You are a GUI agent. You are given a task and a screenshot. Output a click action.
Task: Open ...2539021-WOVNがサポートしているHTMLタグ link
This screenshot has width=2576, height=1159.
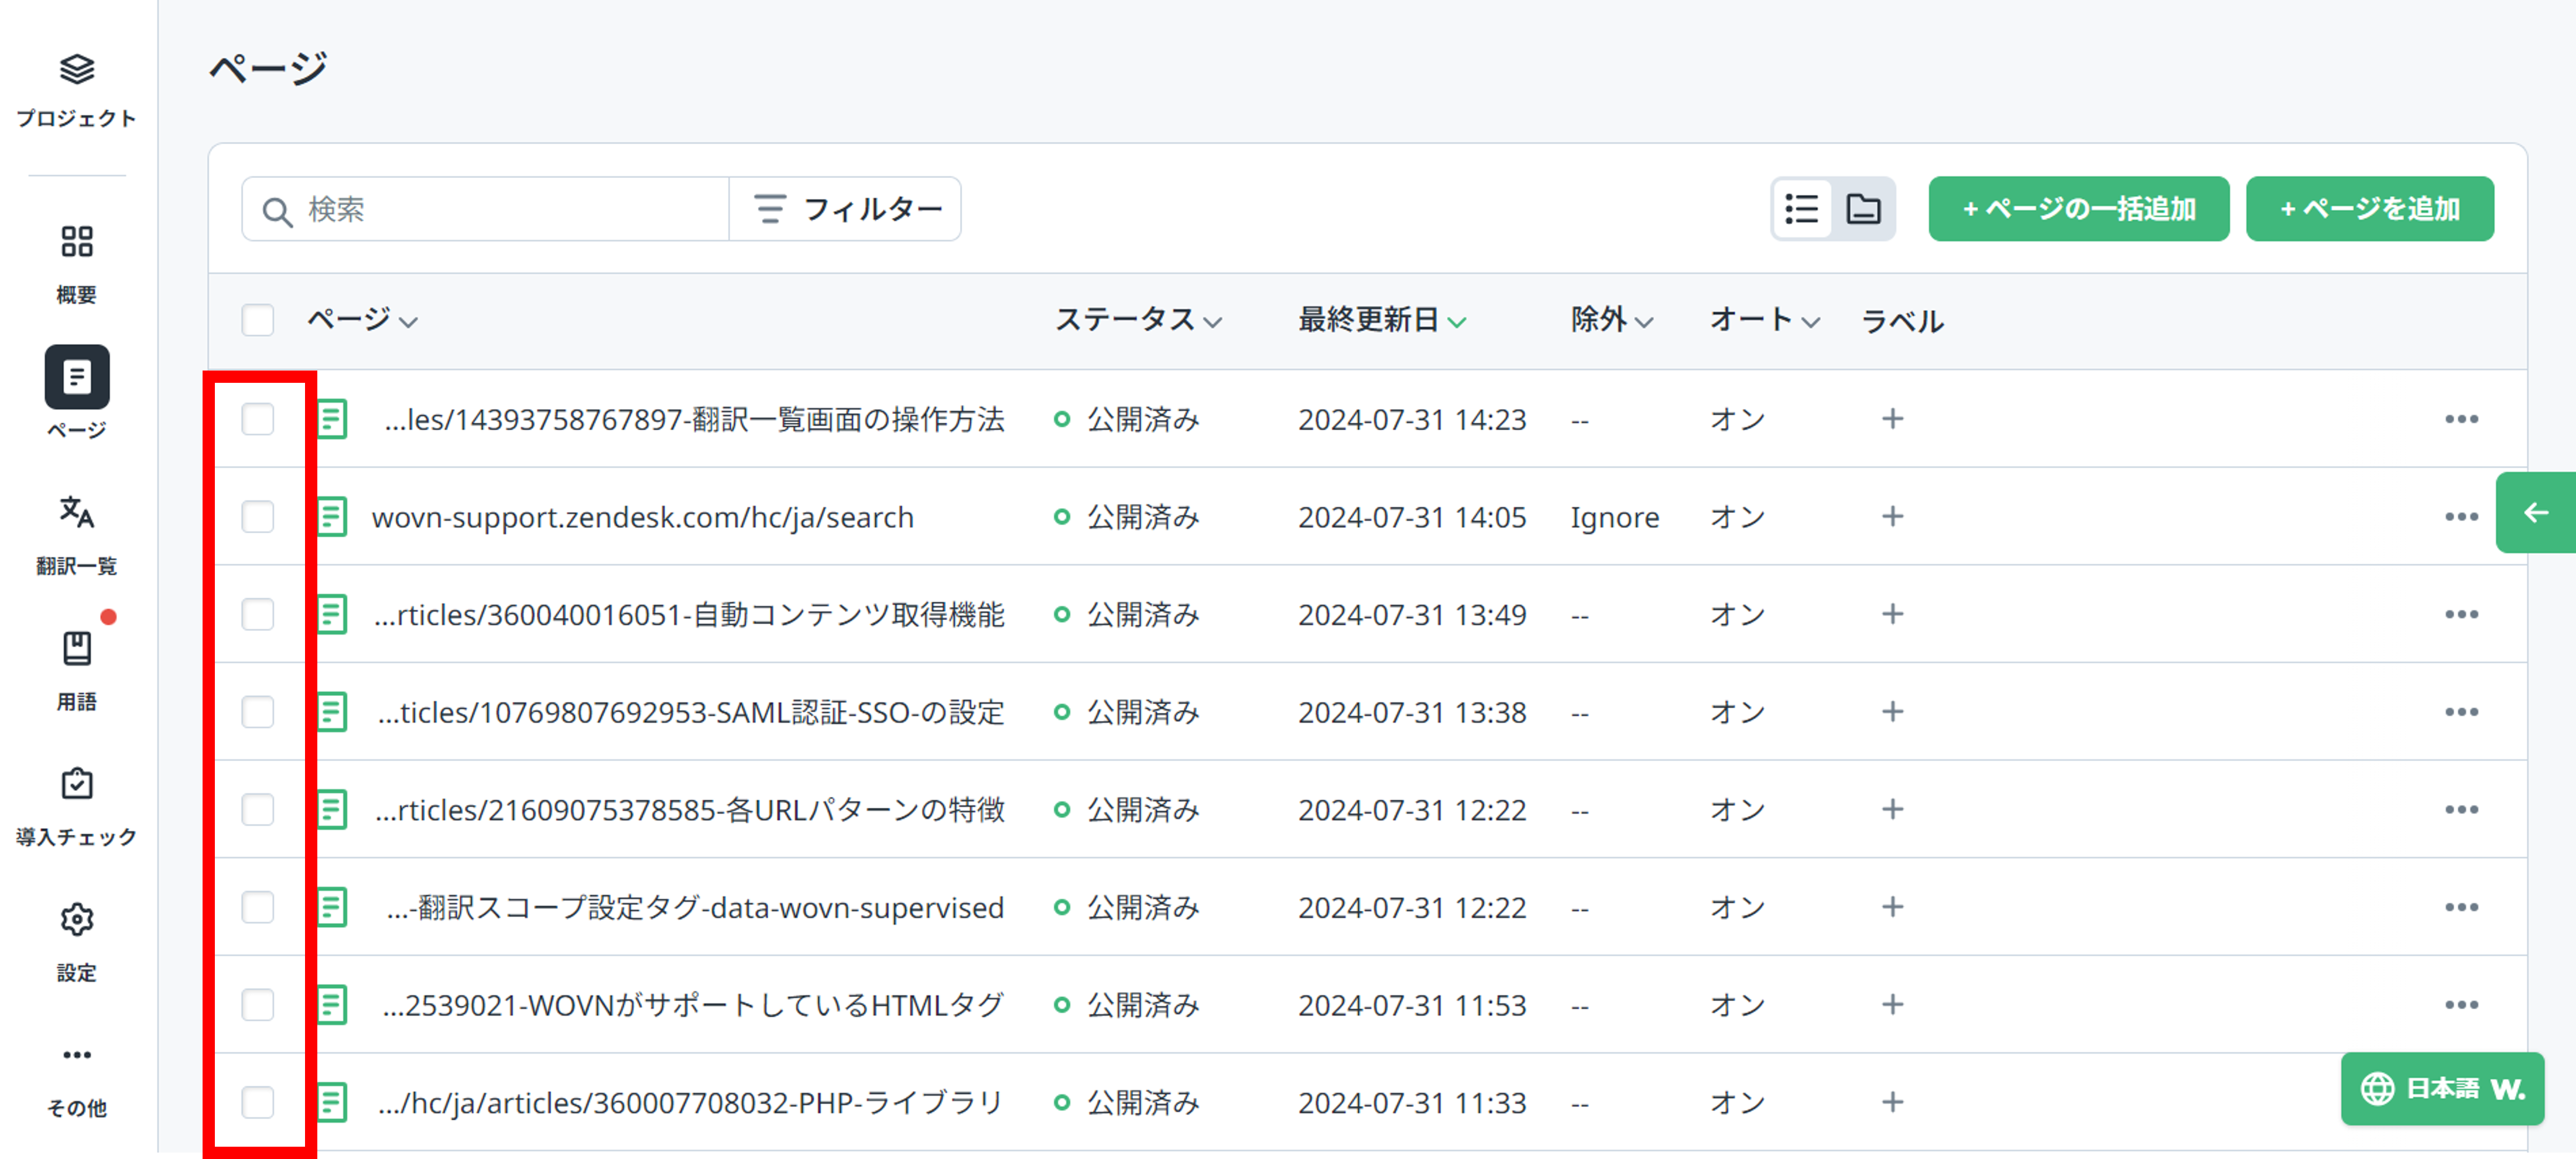coord(693,1005)
